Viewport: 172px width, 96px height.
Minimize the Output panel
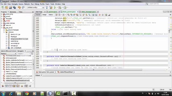coord(170,75)
